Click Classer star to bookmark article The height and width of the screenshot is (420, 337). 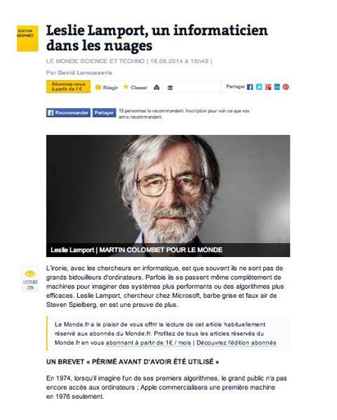(x=136, y=87)
